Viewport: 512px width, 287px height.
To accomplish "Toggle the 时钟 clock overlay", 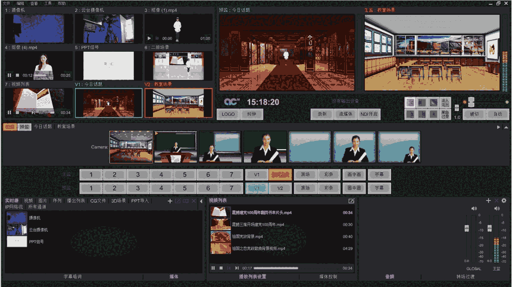I will tap(251, 114).
